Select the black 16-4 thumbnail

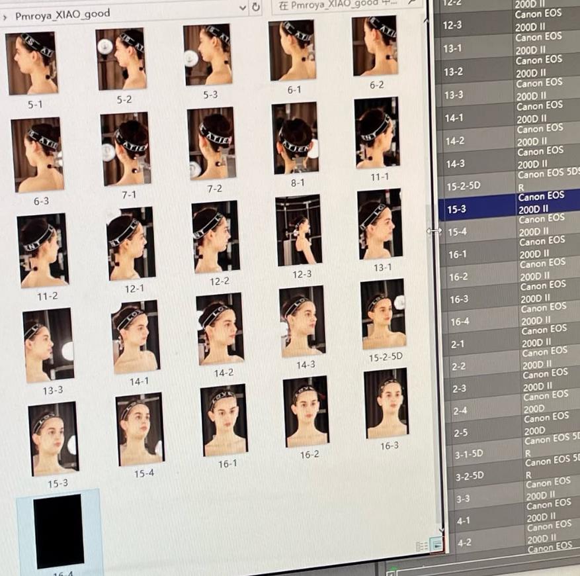tap(58, 531)
